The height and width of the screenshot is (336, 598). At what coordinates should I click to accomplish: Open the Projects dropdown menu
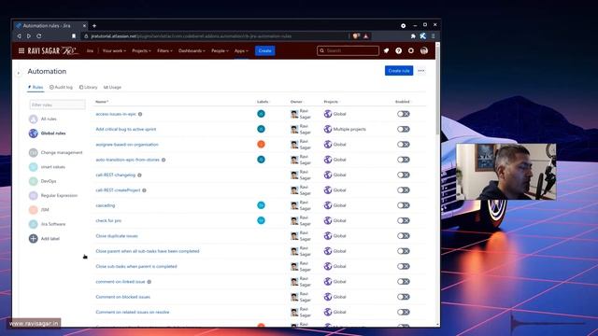click(x=141, y=50)
